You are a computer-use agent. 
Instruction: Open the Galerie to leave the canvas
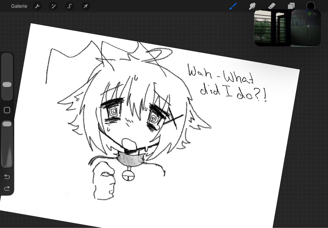(x=19, y=6)
